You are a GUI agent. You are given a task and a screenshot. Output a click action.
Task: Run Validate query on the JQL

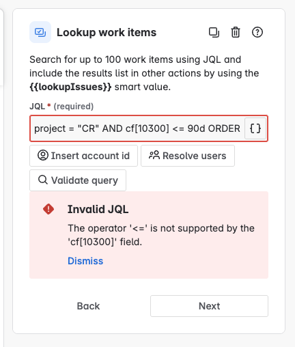pos(78,180)
